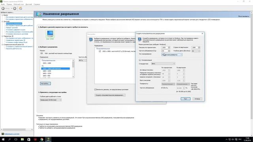Collapse the Дисплей tree node
This screenshot has width=253, height=142.
[x=2, y=21]
